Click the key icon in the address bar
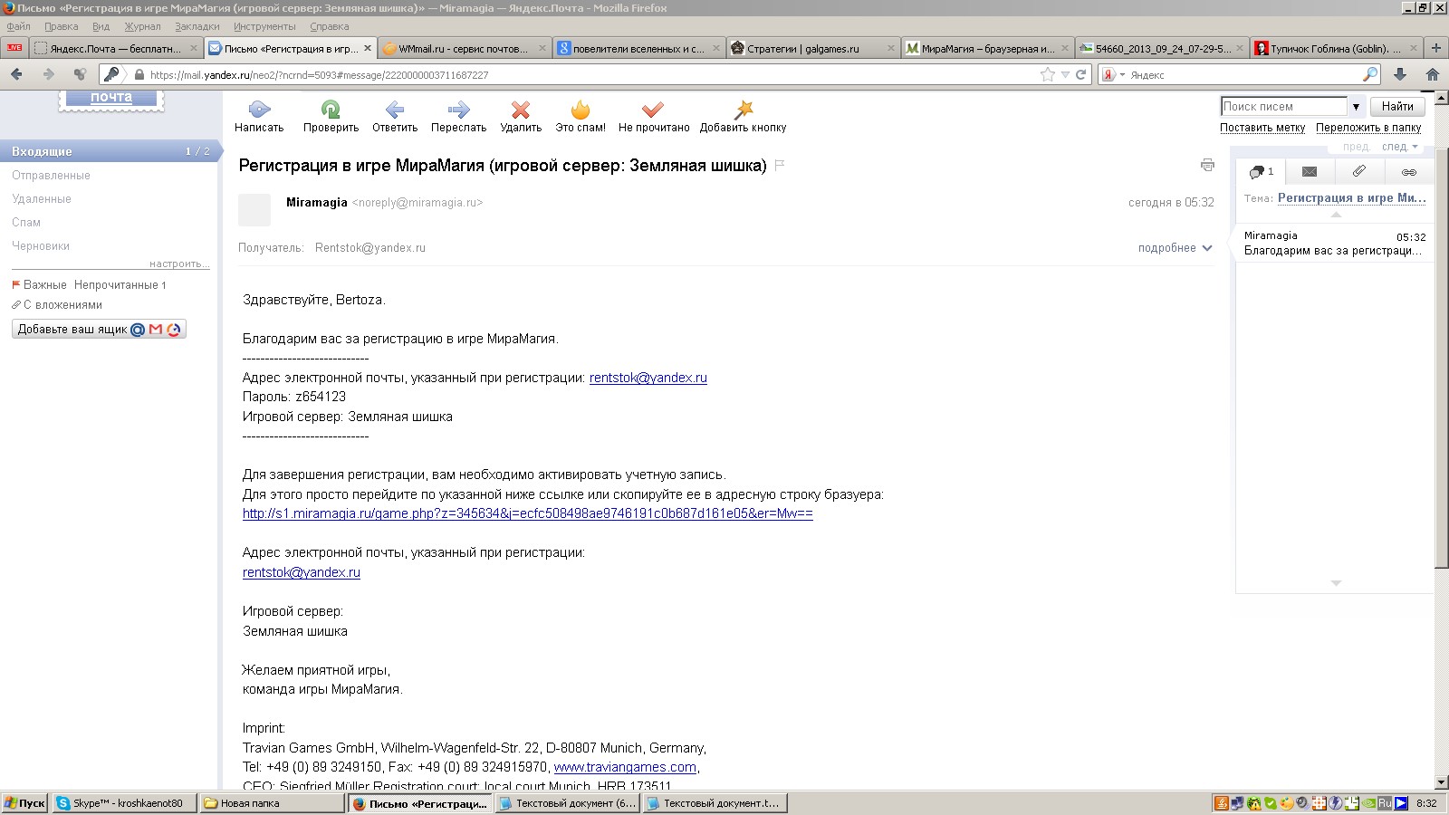Viewport: 1449px width, 815px height. [x=111, y=74]
